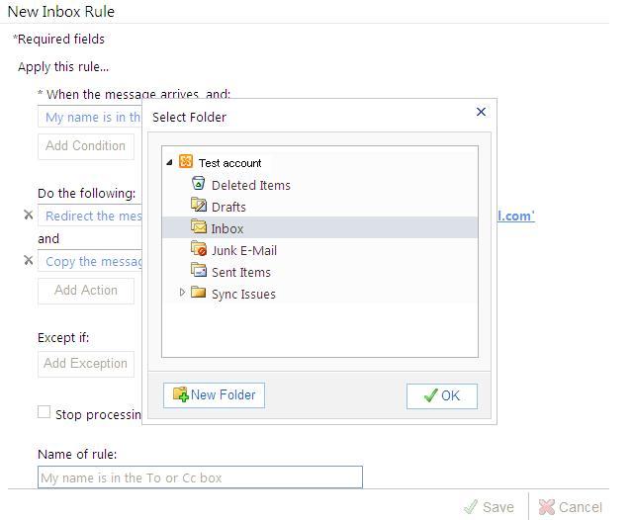Click the Drafts folder icon
This screenshot has height=520, width=633.
pos(198,206)
